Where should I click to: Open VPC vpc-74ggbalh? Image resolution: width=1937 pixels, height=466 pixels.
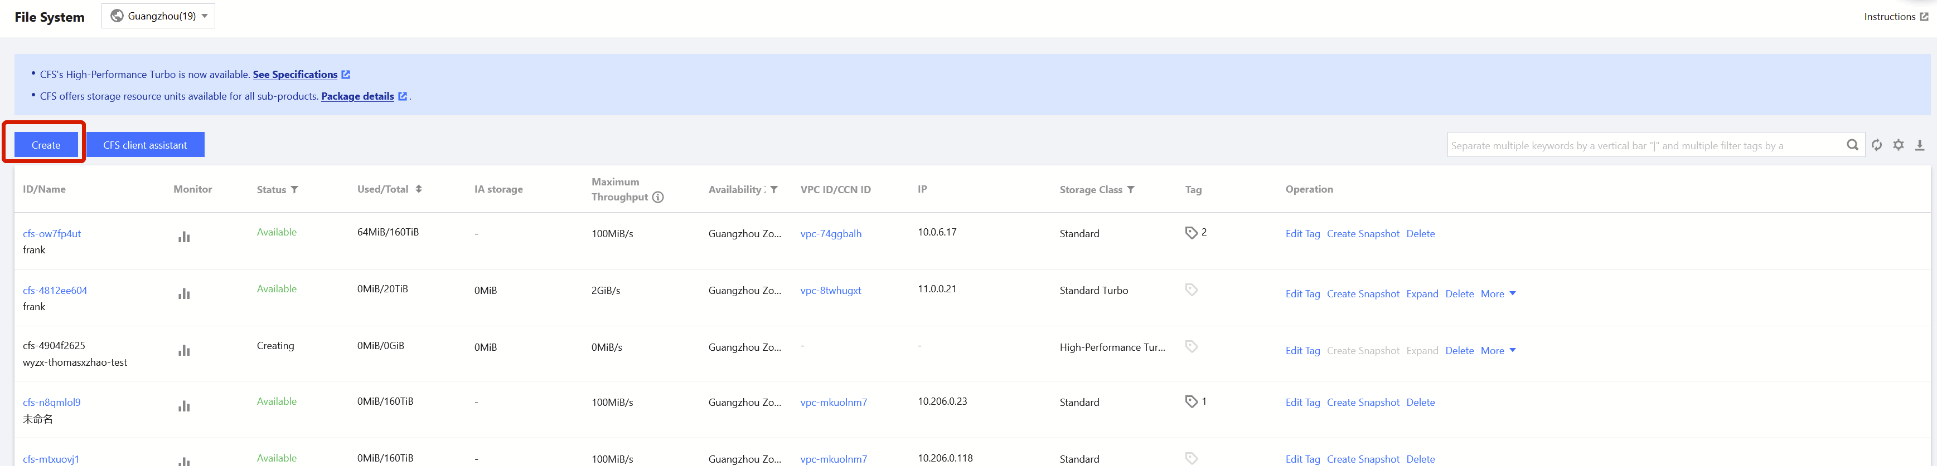831,233
